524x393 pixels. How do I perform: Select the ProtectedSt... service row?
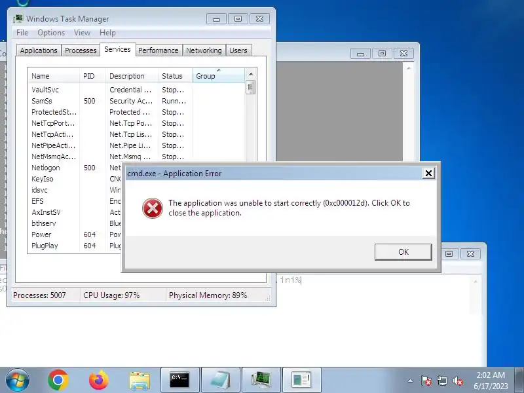point(136,112)
